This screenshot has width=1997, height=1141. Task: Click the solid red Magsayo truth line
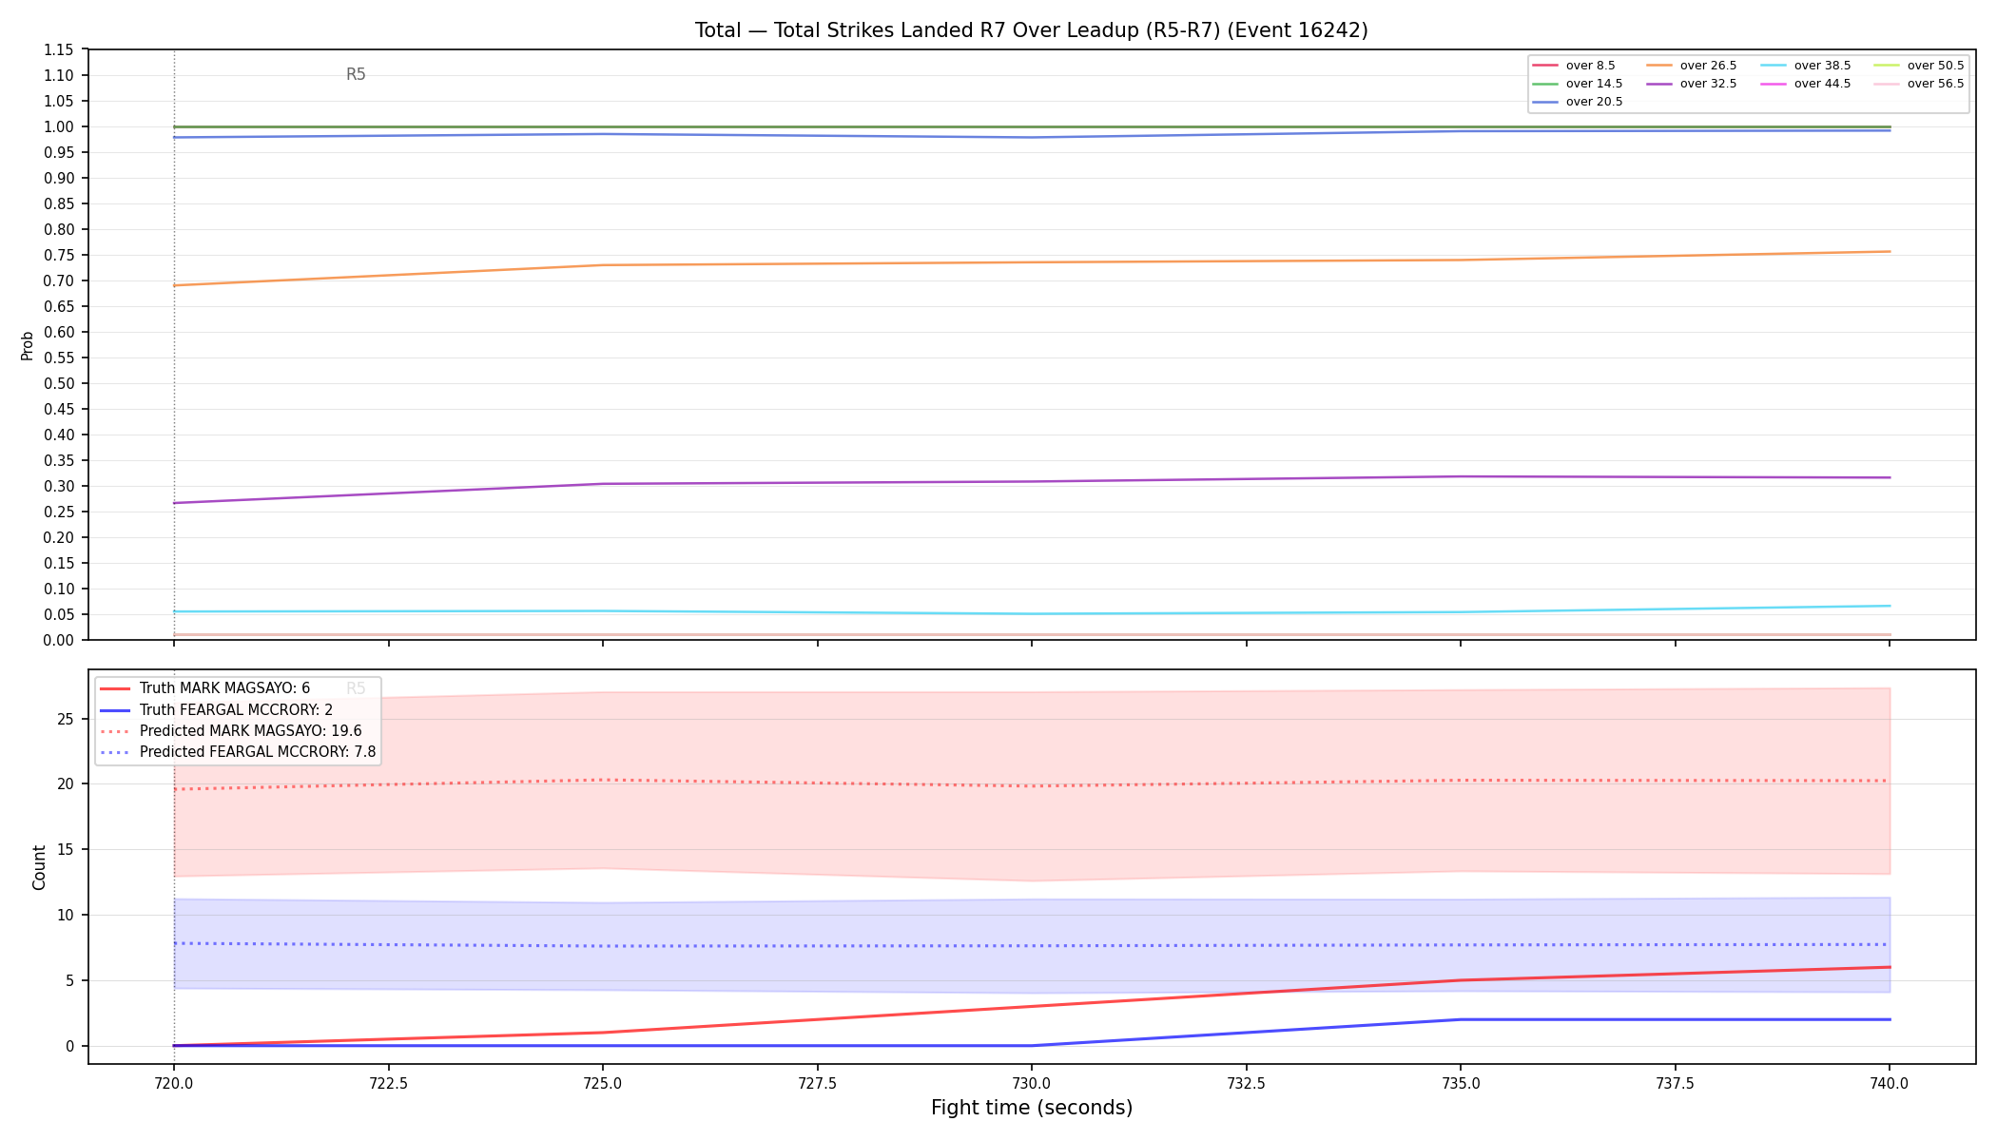(1032, 1006)
